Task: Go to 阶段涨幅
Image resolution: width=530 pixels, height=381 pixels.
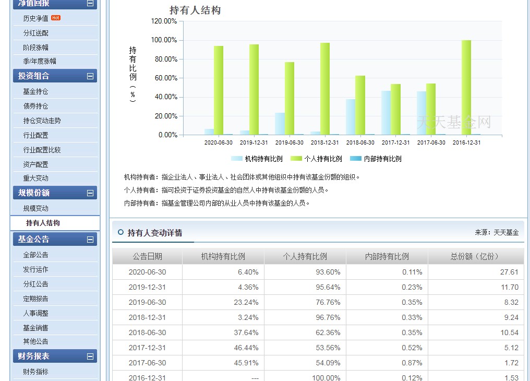Action: [36, 47]
